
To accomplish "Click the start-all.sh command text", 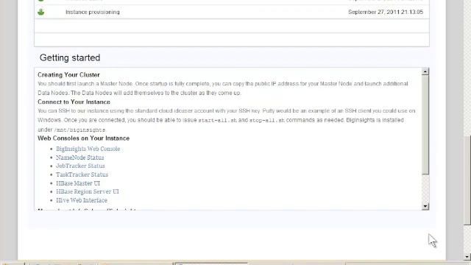I will pyautogui.click(x=218, y=120).
